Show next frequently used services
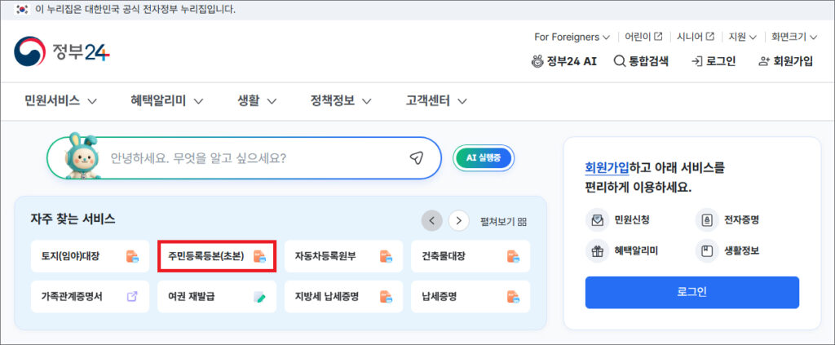Screen dimensions: 835x345 tap(459, 220)
